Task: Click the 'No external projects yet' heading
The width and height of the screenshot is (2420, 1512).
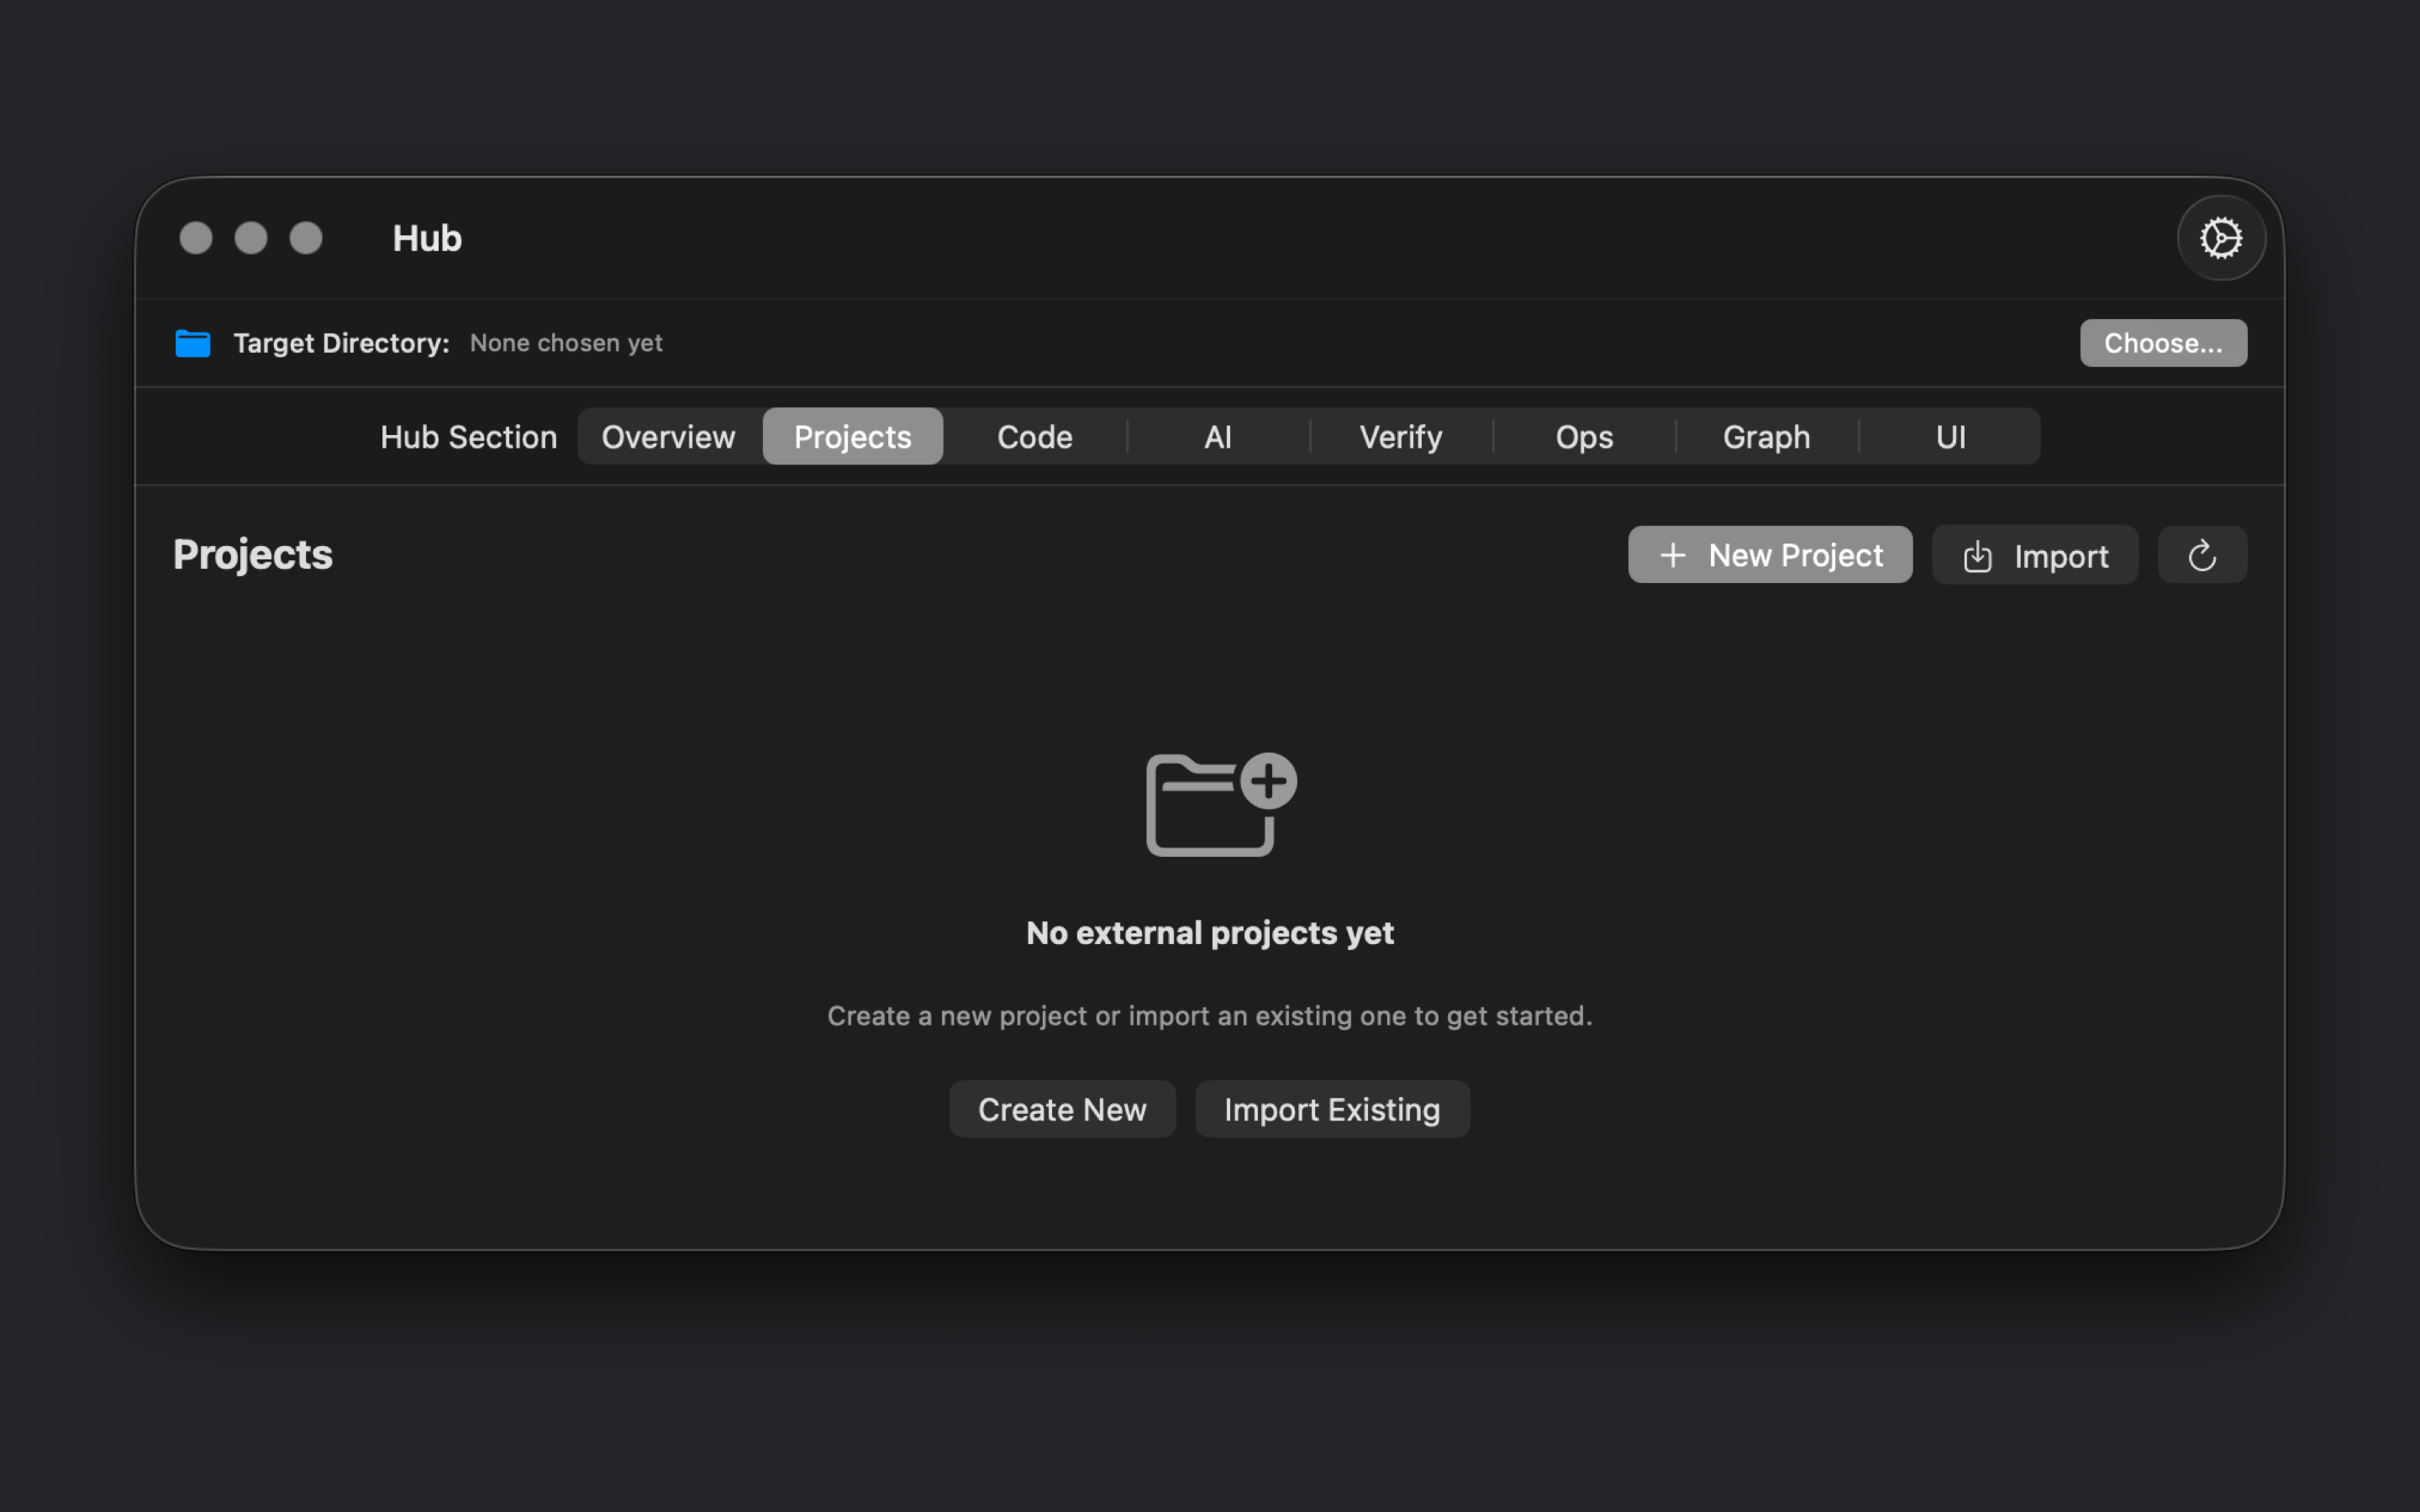Action: (x=1210, y=933)
